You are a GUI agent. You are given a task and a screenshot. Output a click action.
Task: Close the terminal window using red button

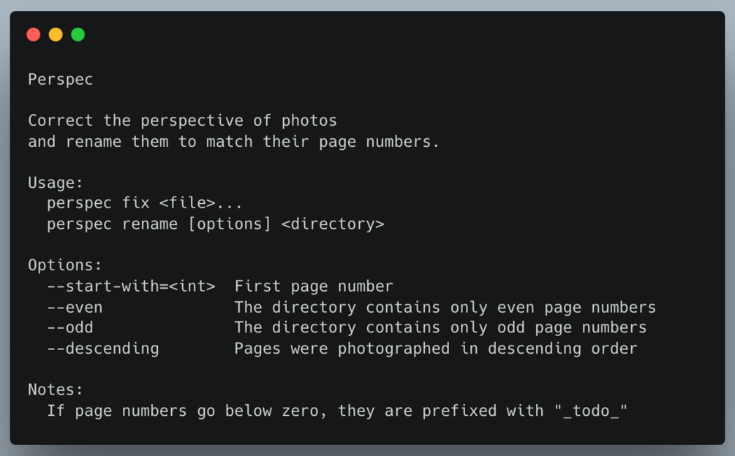pos(34,34)
